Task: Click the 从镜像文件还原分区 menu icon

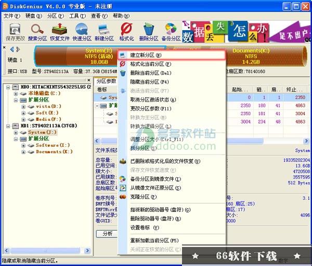Action: [x=123, y=188]
